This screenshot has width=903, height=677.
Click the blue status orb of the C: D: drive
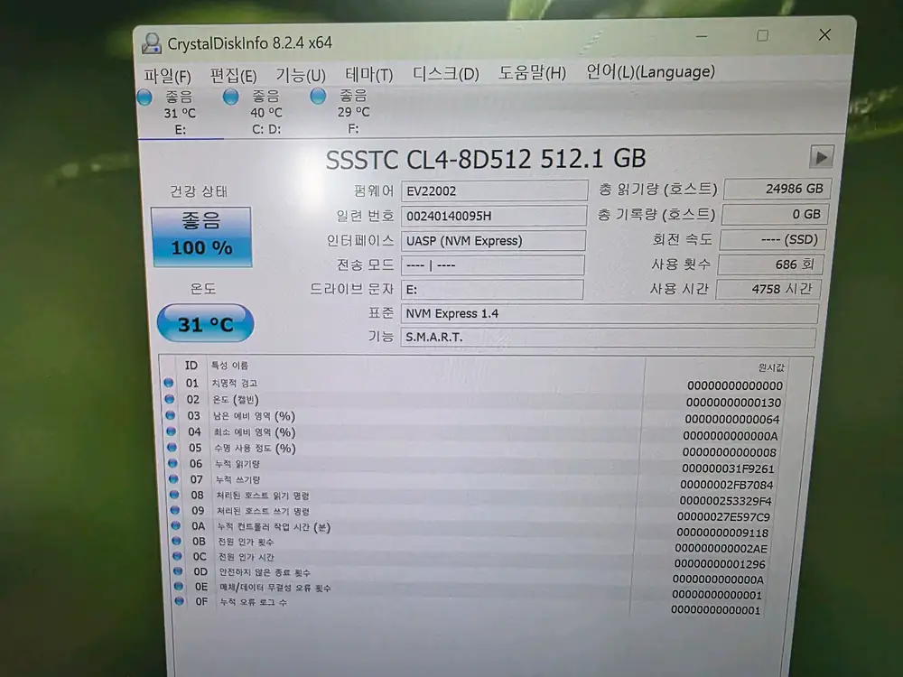231,97
